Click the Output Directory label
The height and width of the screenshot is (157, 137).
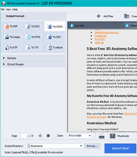pyautogui.click(x=14, y=146)
